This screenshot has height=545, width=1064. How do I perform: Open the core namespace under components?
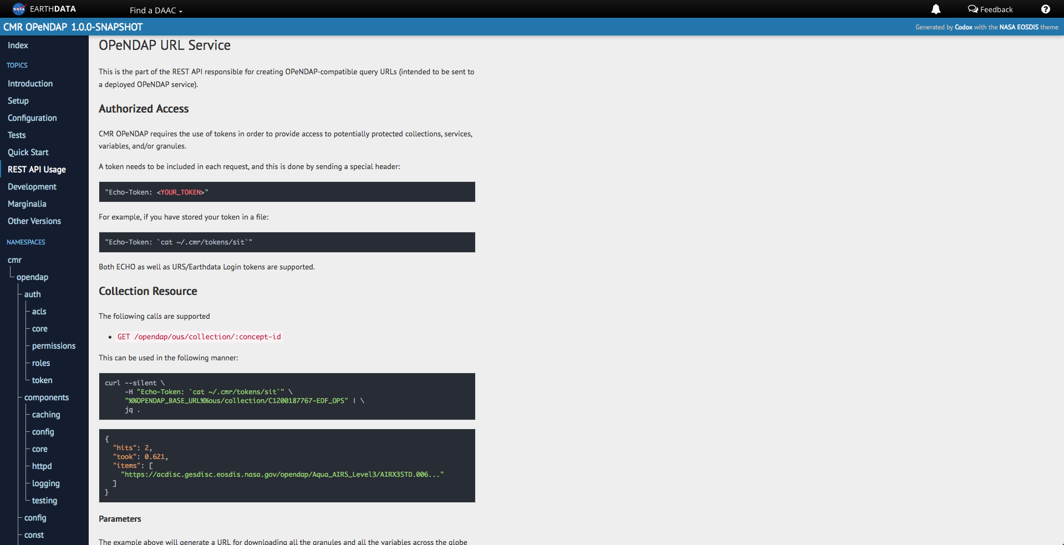[40, 449]
